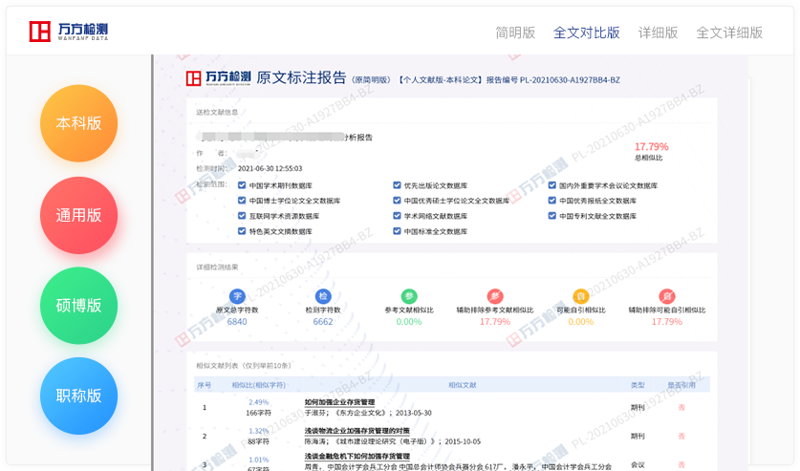Choose the orange 本科版 round button
Screen dimensions: 800x471
78,123
